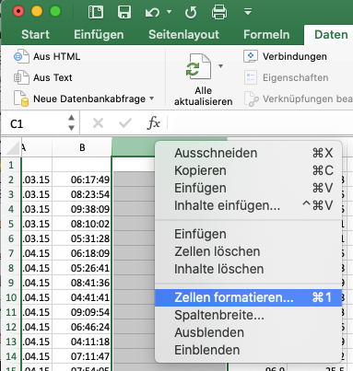Click into the formula bar input field
The height and width of the screenshot is (371, 353).
point(260,123)
